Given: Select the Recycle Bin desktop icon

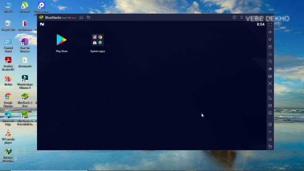Looking at the screenshot, I should point(8,25).
